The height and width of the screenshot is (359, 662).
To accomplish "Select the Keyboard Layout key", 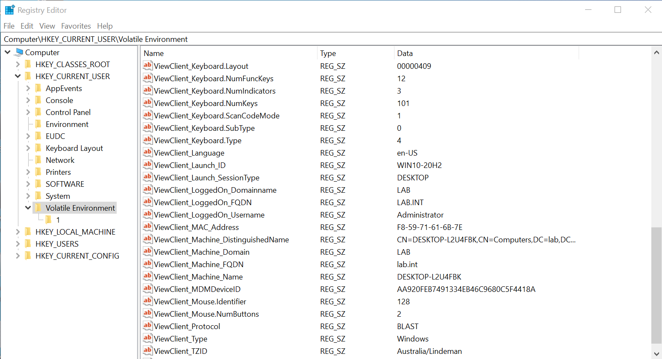I will coord(74,148).
